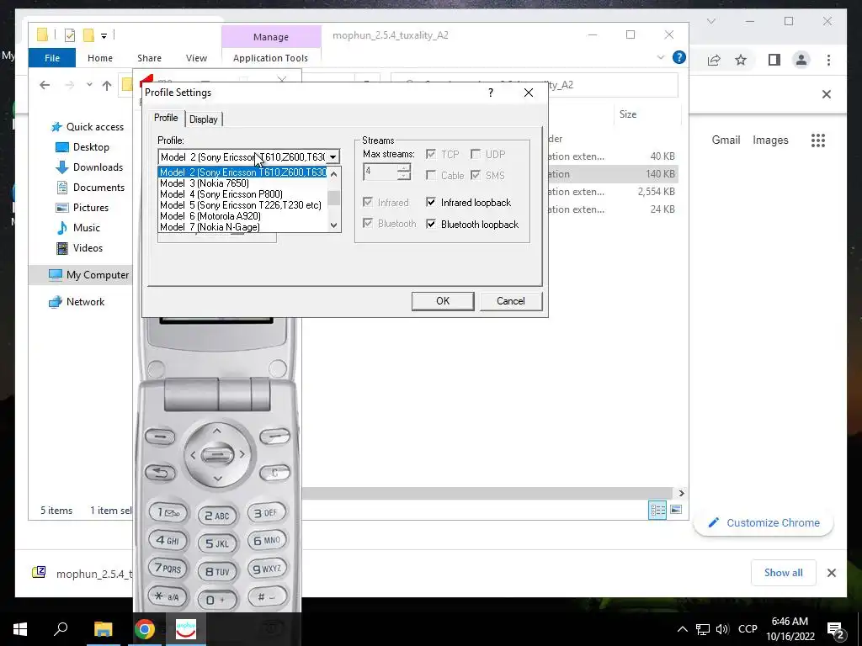Click the phone center select key
The image size is (862, 646).
(216, 455)
